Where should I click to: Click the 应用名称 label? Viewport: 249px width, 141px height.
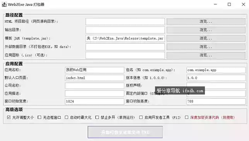tap(12, 70)
